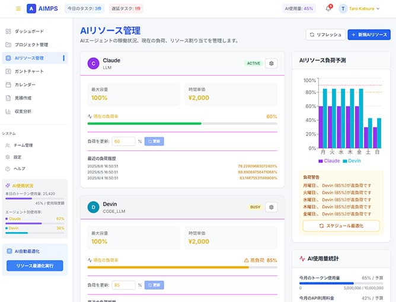The height and width of the screenshot is (302, 396).
Task: Click the Devin legend swatch in chart
Action: (345, 161)
